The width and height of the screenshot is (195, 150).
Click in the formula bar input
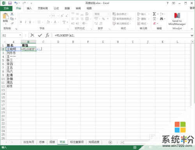(121, 35)
